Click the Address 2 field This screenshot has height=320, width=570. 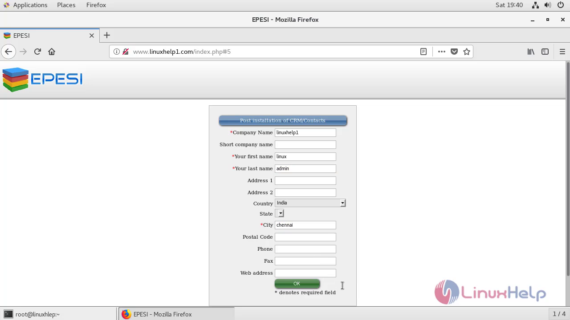point(305,192)
